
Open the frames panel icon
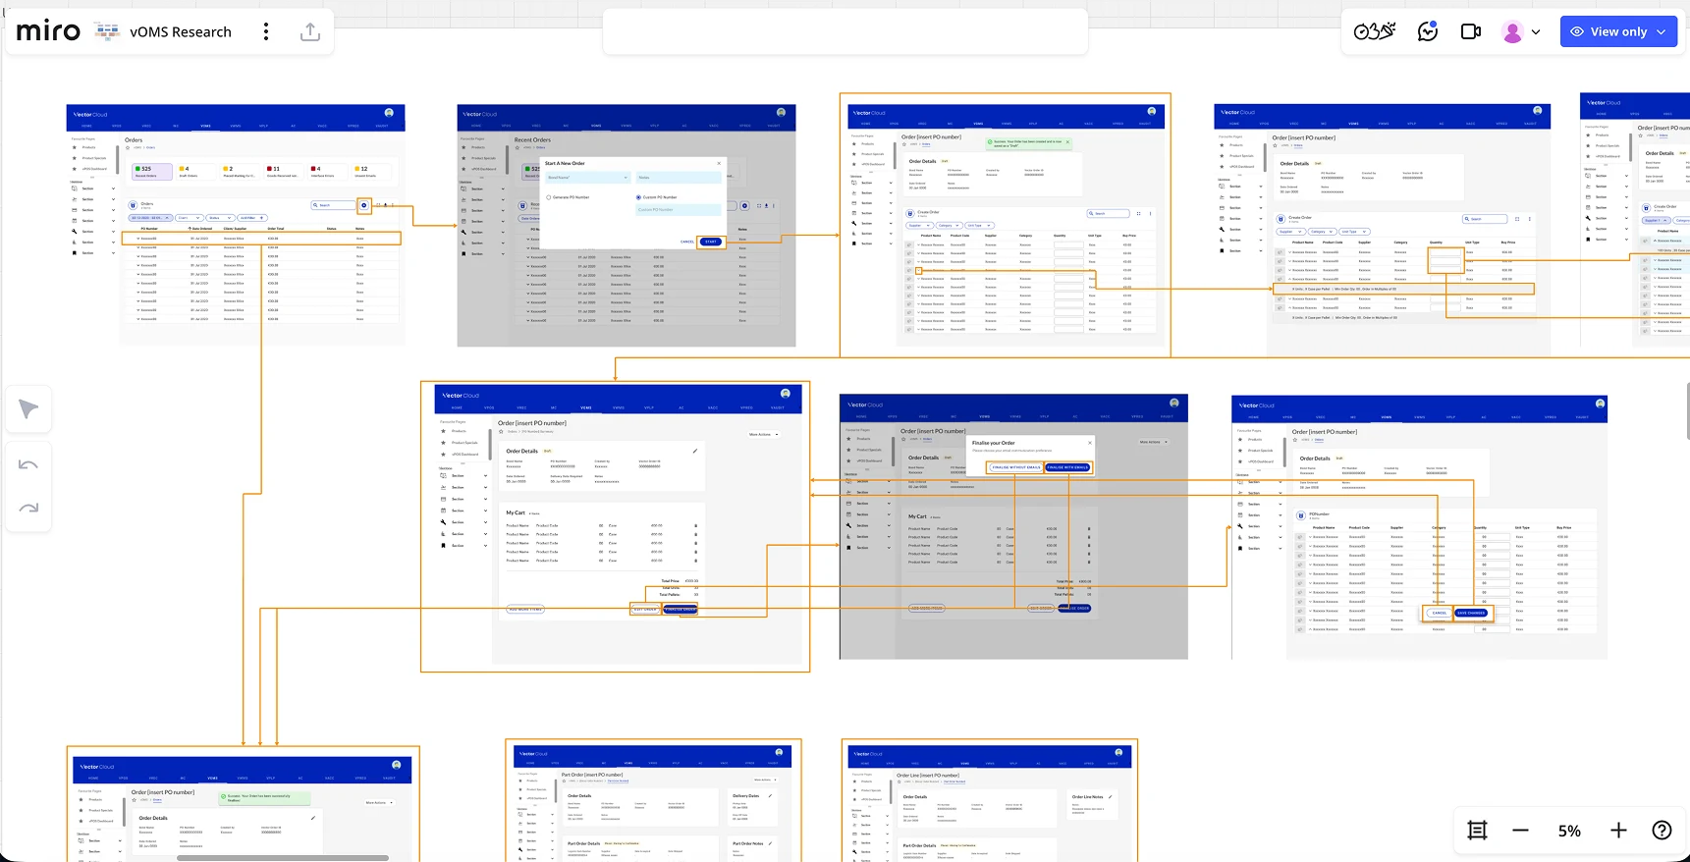(1477, 831)
